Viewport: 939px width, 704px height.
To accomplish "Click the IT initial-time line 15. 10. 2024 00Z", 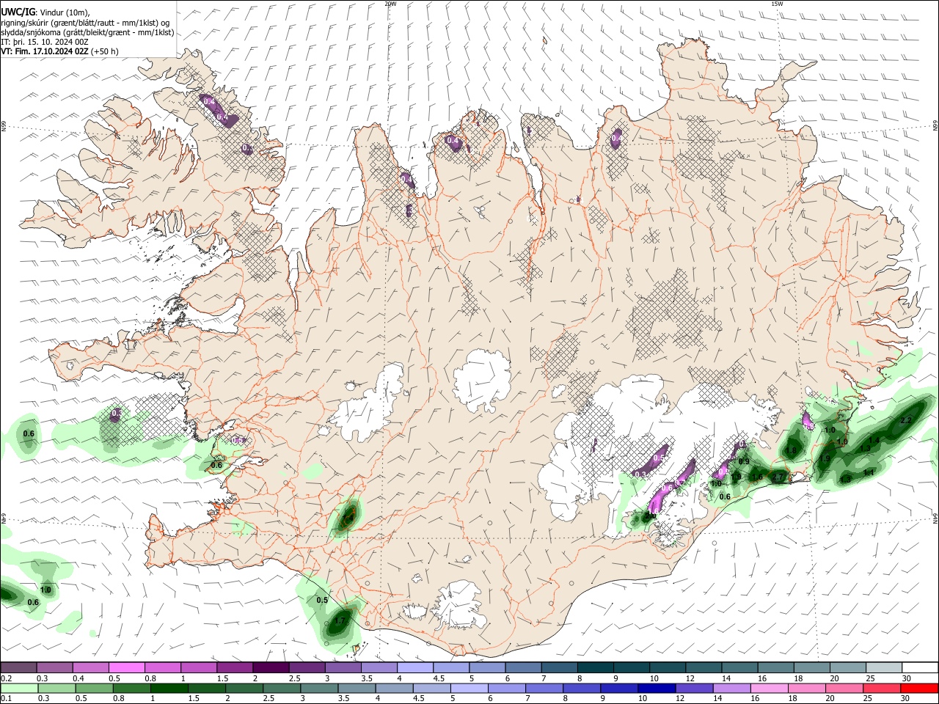I will click(x=45, y=42).
